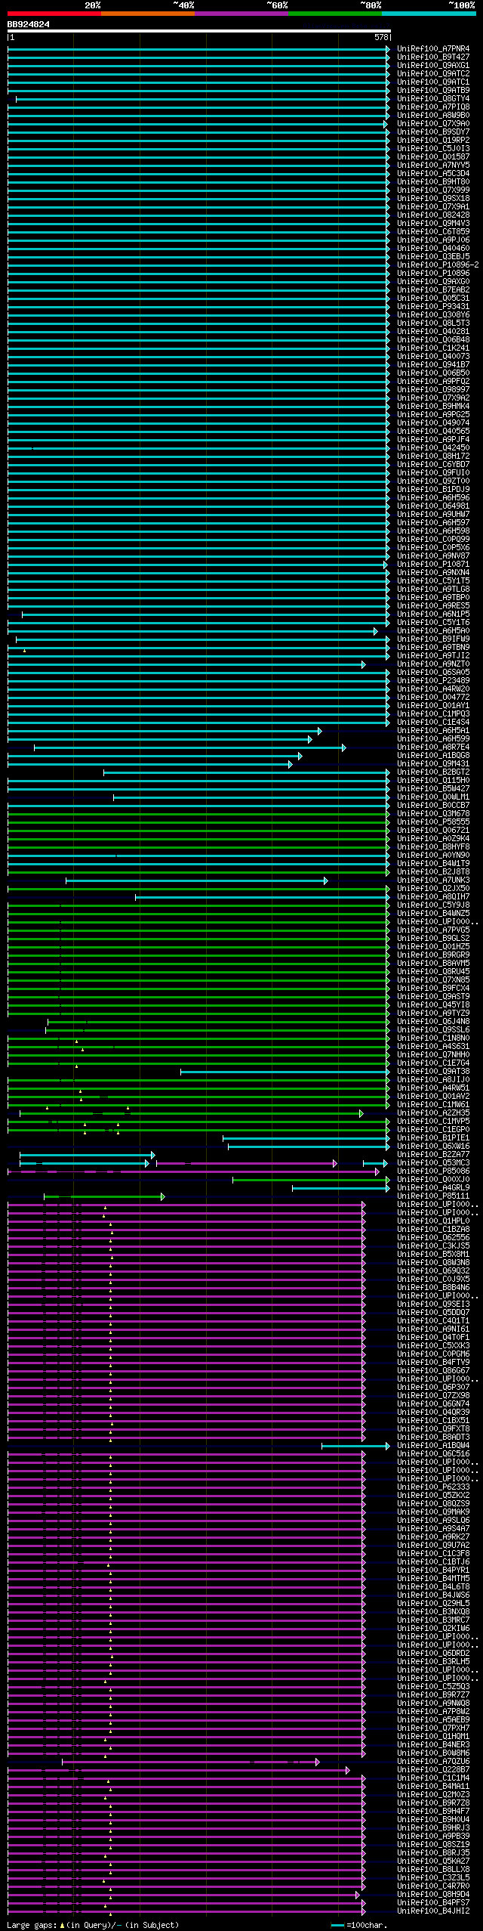Select the UniRef100_P23489 entry
The image size is (483, 1931).
tap(433, 681)
